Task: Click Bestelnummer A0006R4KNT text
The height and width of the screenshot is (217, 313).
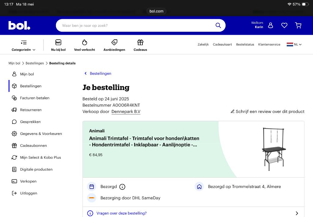Action: 111,105
